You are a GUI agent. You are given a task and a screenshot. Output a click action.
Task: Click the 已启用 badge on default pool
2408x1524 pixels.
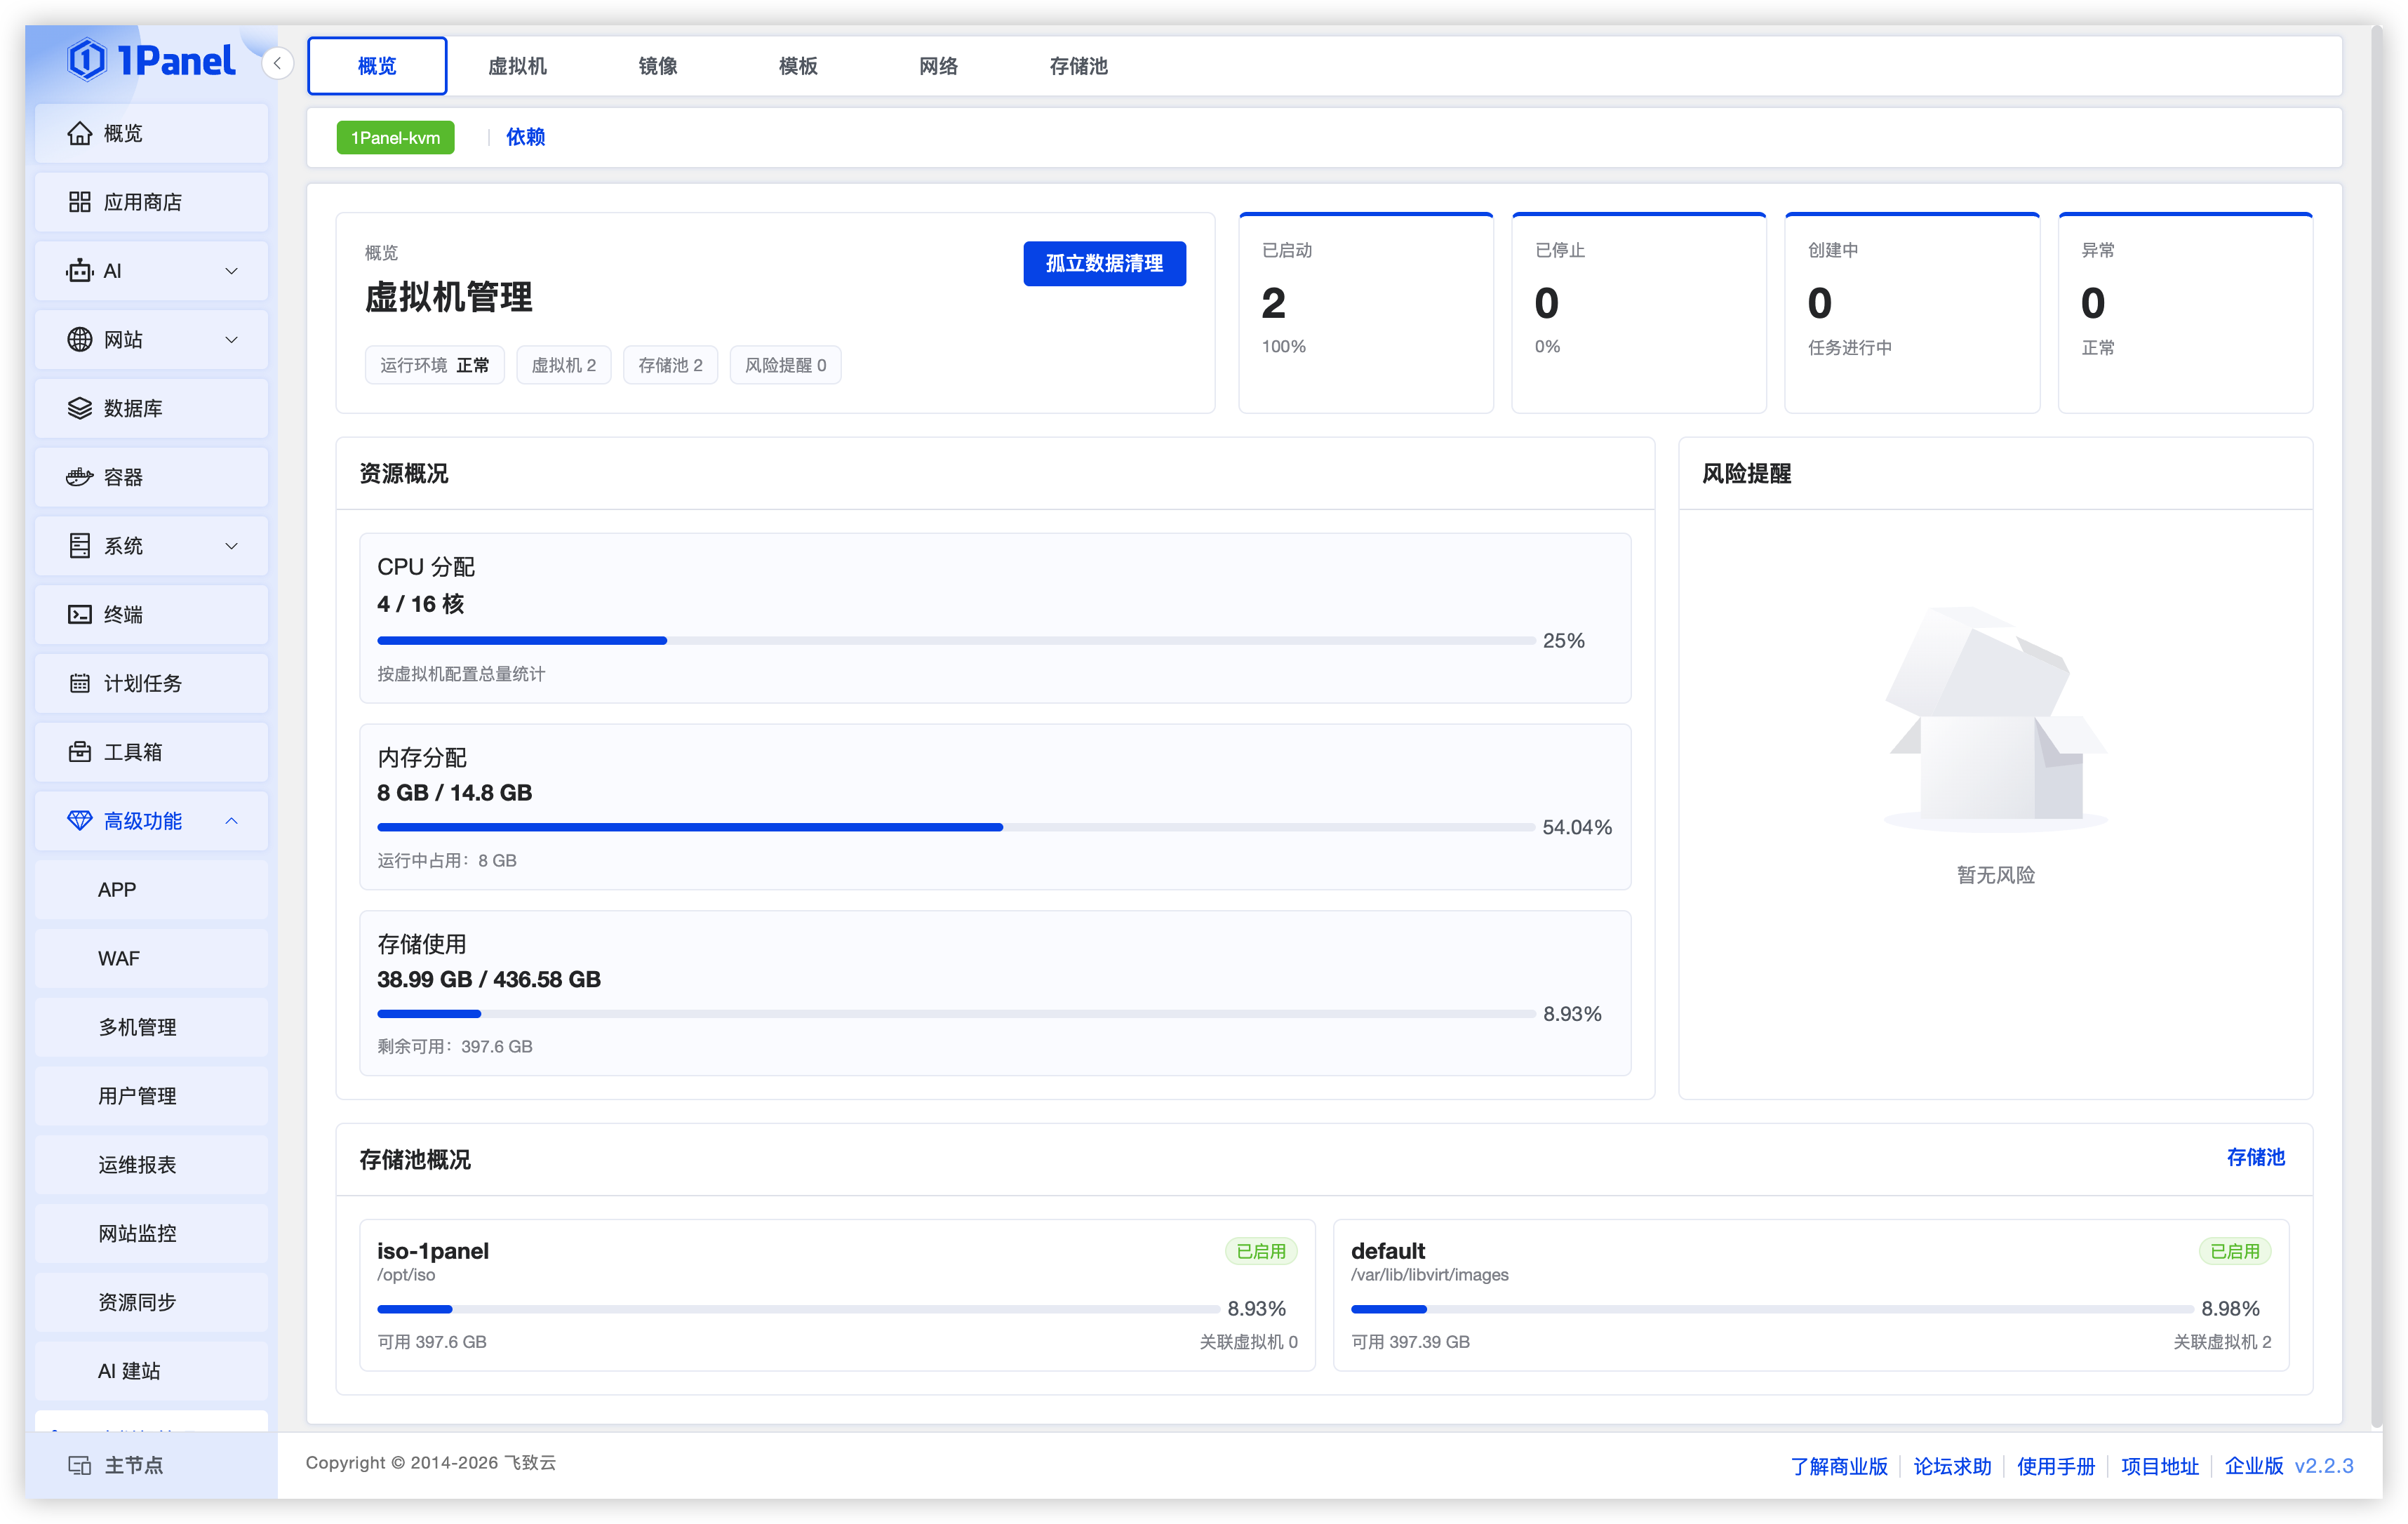point(2235,1251)
